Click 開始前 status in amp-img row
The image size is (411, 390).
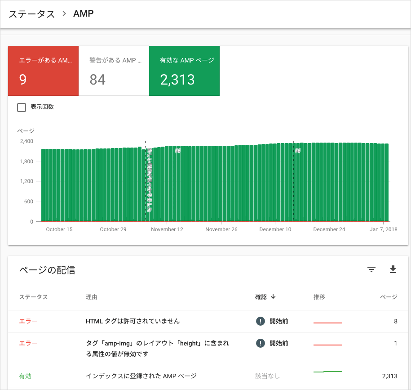coord(279,343)
